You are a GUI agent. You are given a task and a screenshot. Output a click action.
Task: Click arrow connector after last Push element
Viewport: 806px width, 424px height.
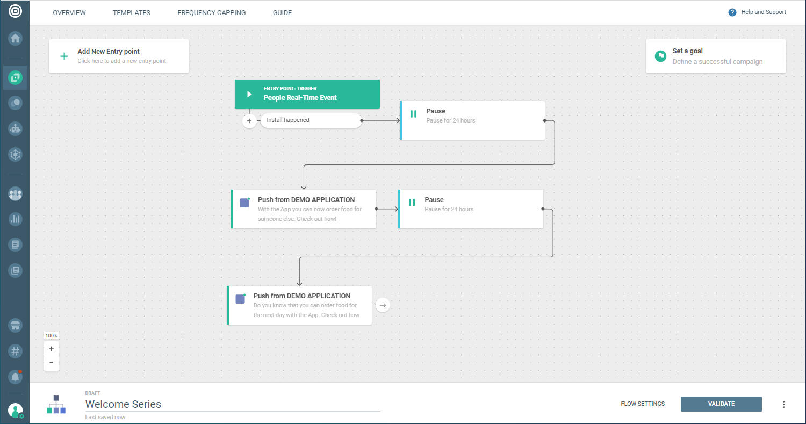click(383, 305)
